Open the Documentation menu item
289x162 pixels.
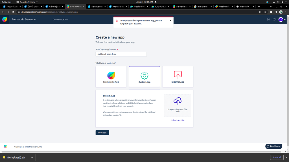[x=60, y=19]
